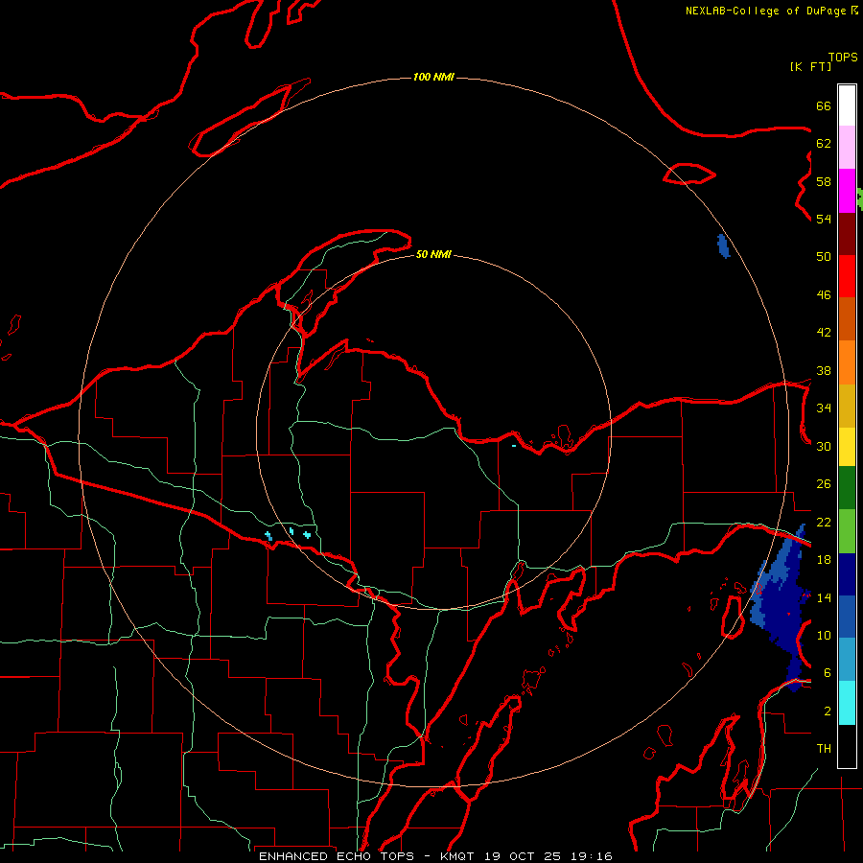Click the green echo at right map edge
This screenshot has height=863, width=863.
click(860, 198)
